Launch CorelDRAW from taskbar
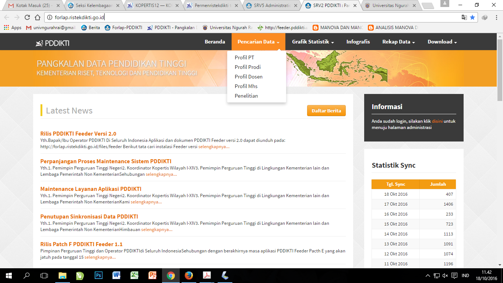503x283 pixels. [80, 276]
